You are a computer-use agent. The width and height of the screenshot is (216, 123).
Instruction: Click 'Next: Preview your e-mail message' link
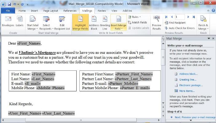click(x=194, y=117)
